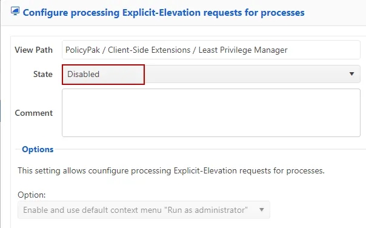Screen dimensions: 366x228
Task: Click the "Configure processing Explicit-Elevation requests" heading
Action: click(x=164, y=12)
